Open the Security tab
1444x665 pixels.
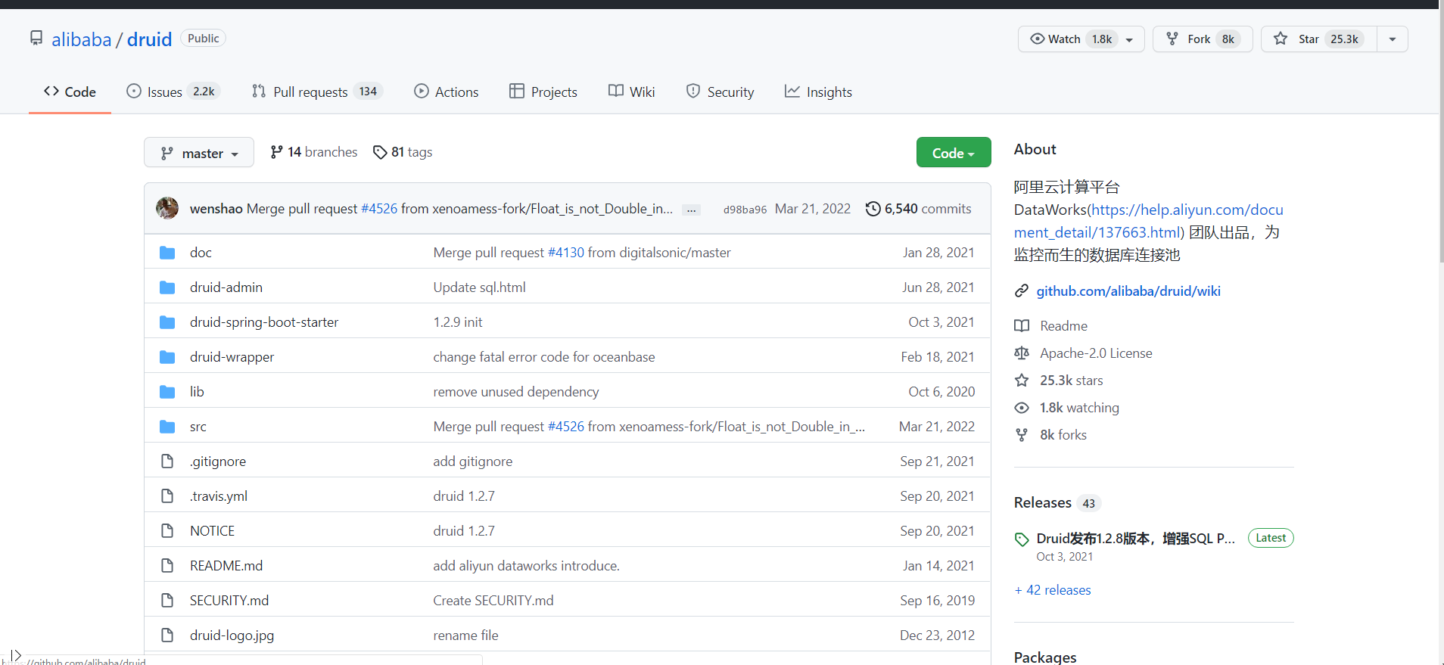pyautogui.click(x=720, y=92)
